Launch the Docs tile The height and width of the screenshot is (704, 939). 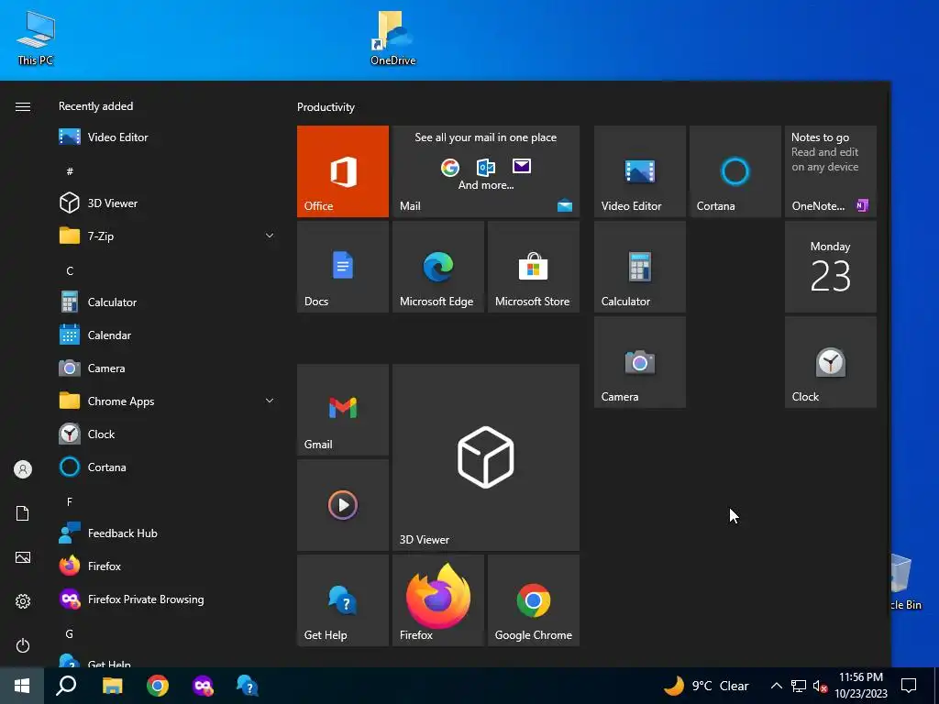tap(343, 267)
